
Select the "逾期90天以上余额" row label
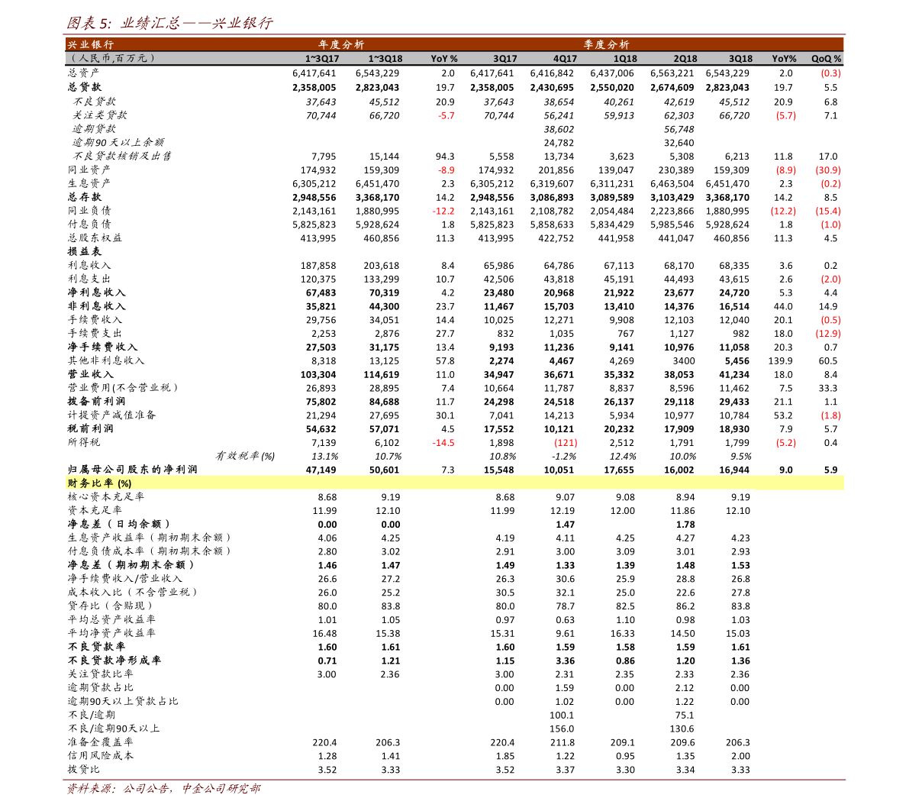click(x=118, y=142)
